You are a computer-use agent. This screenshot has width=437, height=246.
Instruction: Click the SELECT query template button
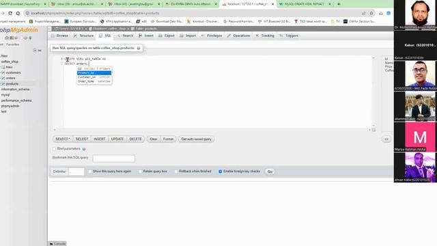pyautogui.click(x=82, y=139)
